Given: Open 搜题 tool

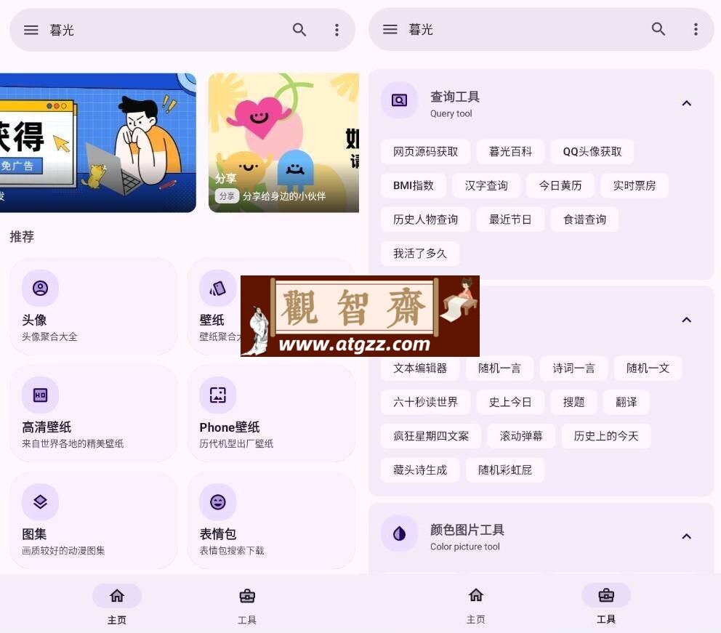Looking at the screenshot, I should pos(574,402).
